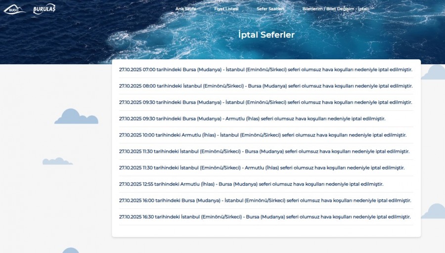Open Biletlerim / Bilet Değişim - İptal

[336, 9]
